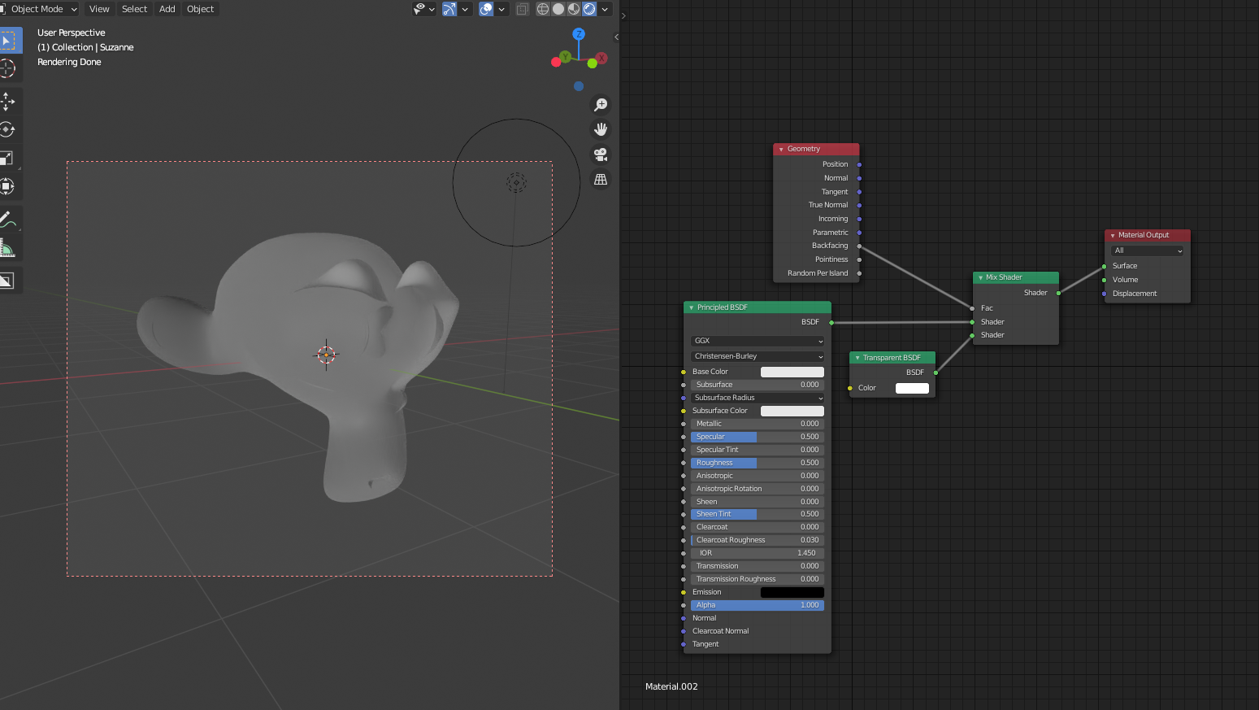
Task: Click the Z axis on navigation gizmo
Action: pyautogui.click(x=579, y=34)
